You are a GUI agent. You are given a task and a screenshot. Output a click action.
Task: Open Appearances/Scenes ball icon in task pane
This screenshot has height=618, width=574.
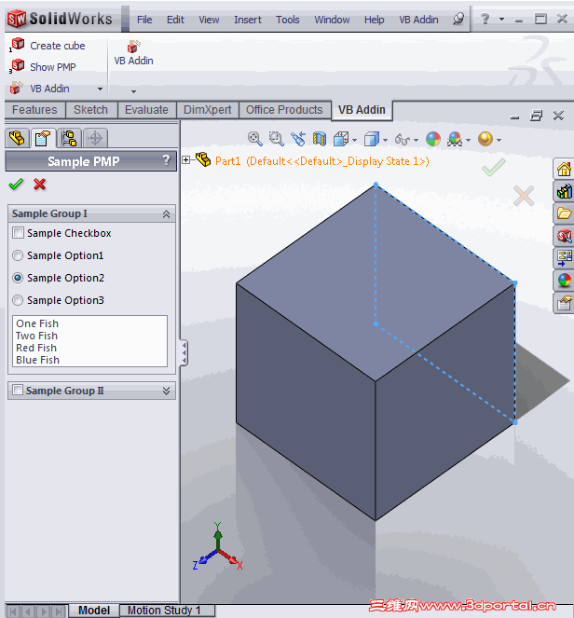point(564,281)
